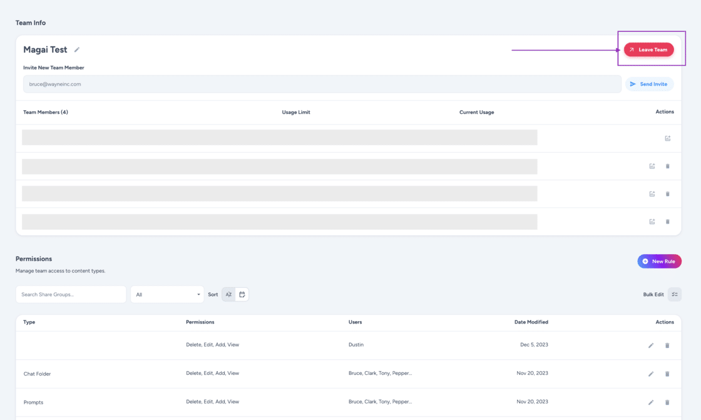Edit the Chat Folder permission rule
Screen dimensions: 701x420
(651, 374)
